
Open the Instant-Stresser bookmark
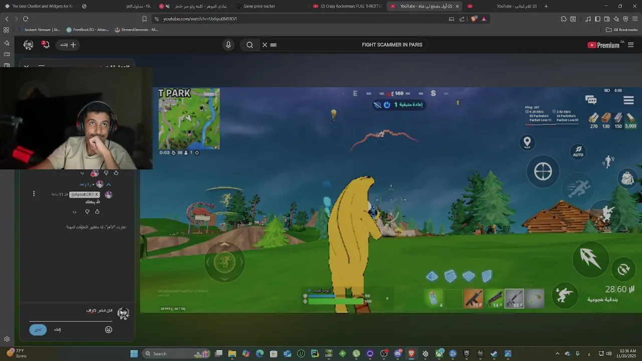point(39,30)
